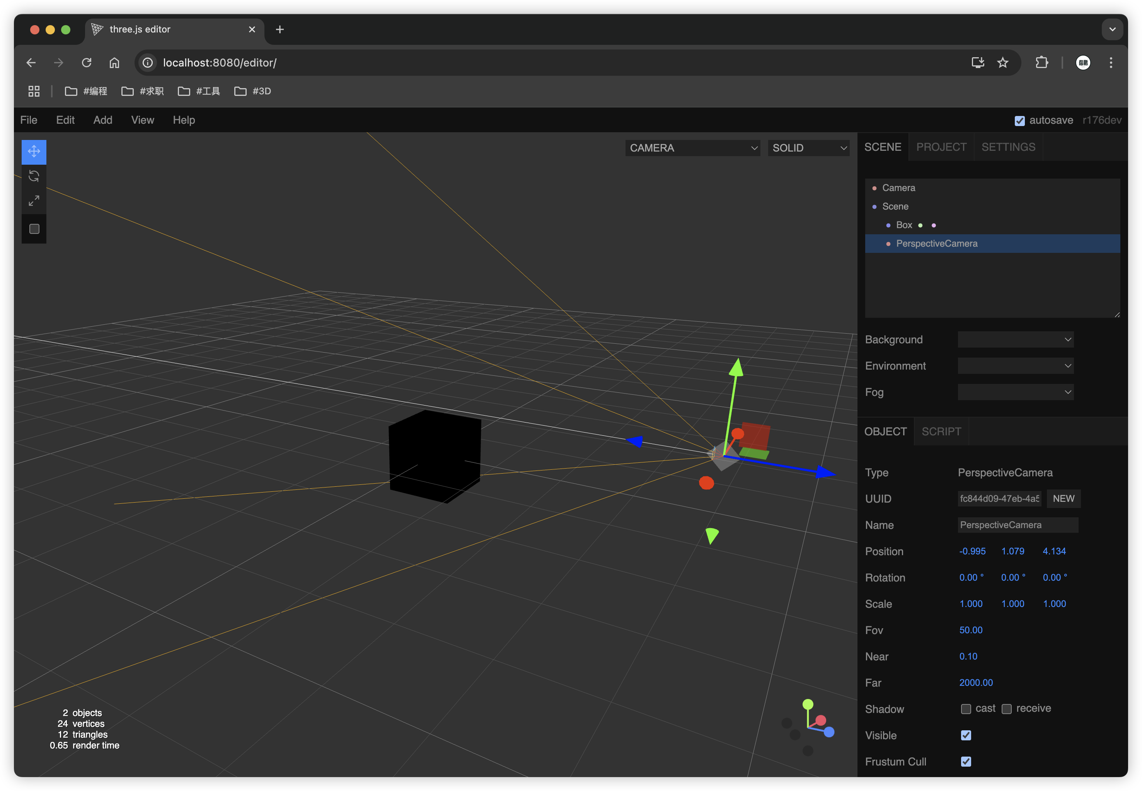
Task: Toggle the local space square button
Action: click(x=34, y=229)
